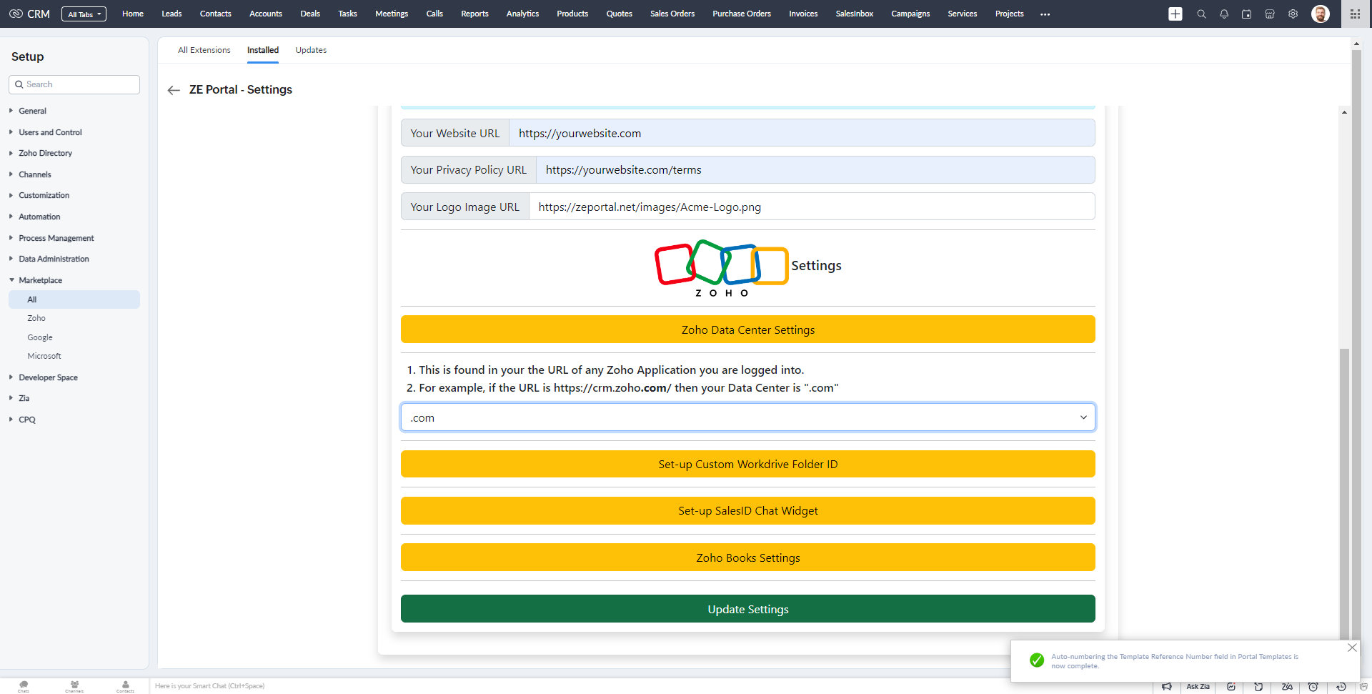Image resolution: width=1372 pixels, height=694 pixels.
Task: Click Set-up Custom Workdrive Folder ID
Action: click(747, 464)
